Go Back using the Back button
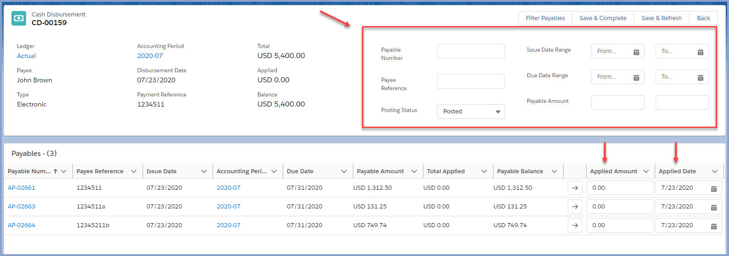The image size is (729, 256). coord(703,18)
